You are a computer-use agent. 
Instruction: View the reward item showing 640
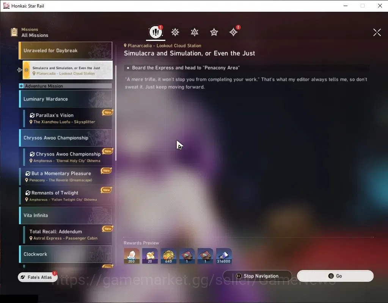click(168, 256)
